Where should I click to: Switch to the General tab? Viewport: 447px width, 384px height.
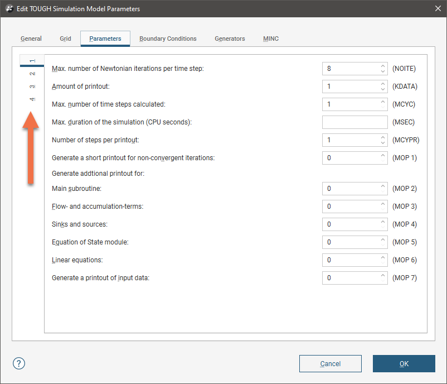(x=31, y=39)
